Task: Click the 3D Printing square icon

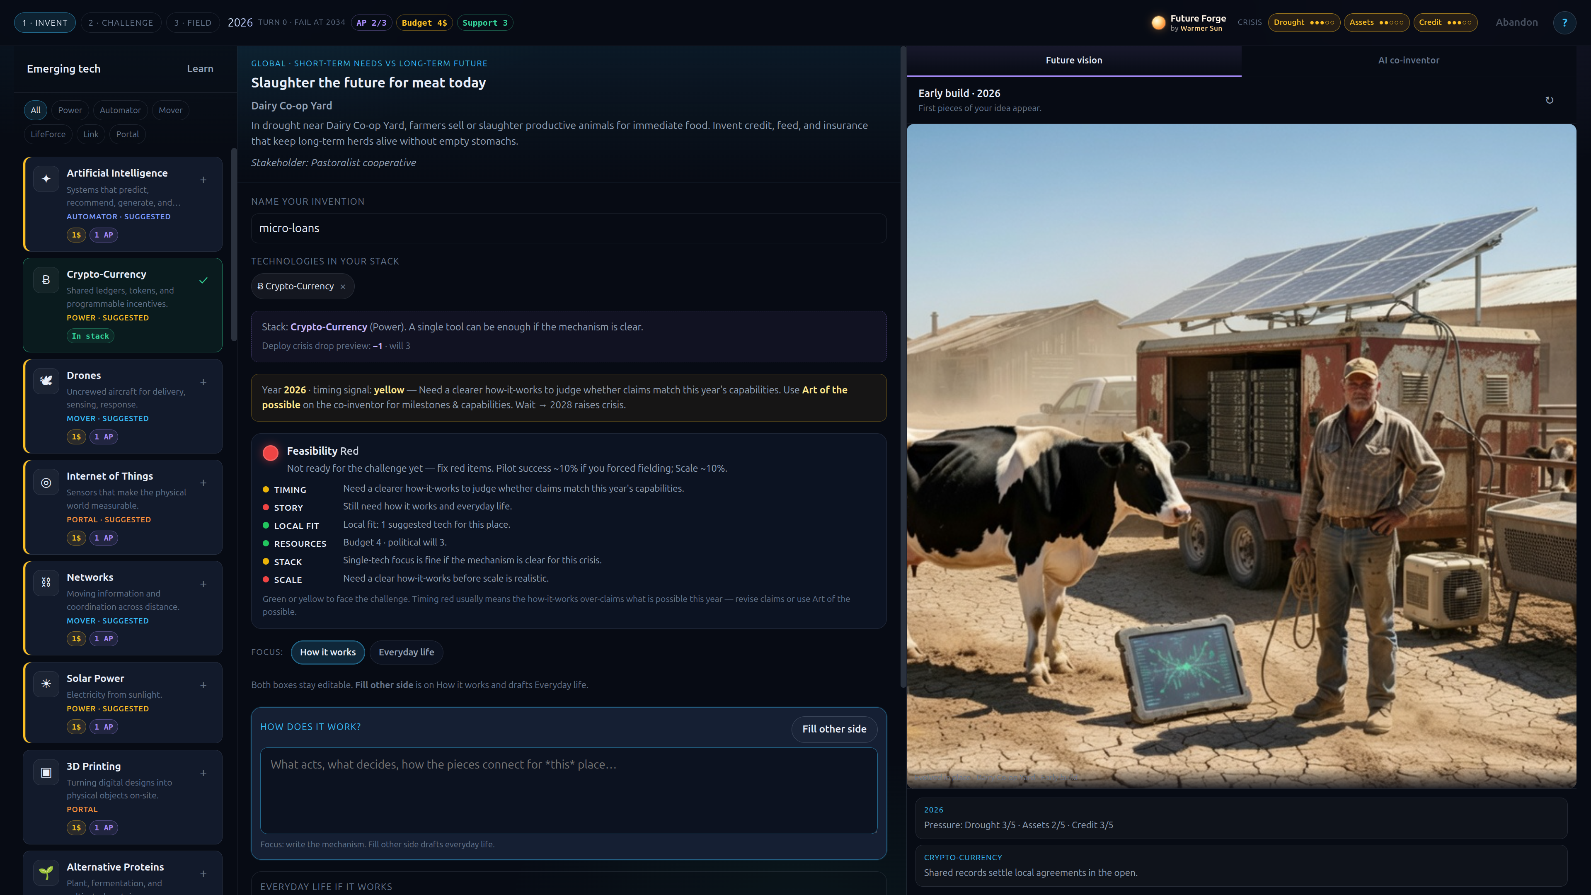Action: click(x=46, y=772)
